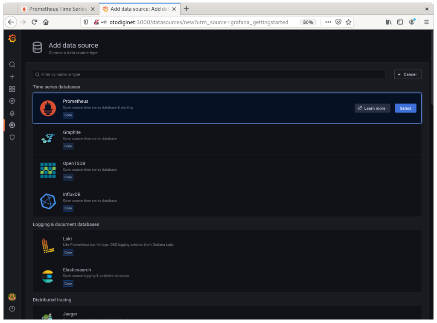Click the Core badge under Loki

click(68, 253)
